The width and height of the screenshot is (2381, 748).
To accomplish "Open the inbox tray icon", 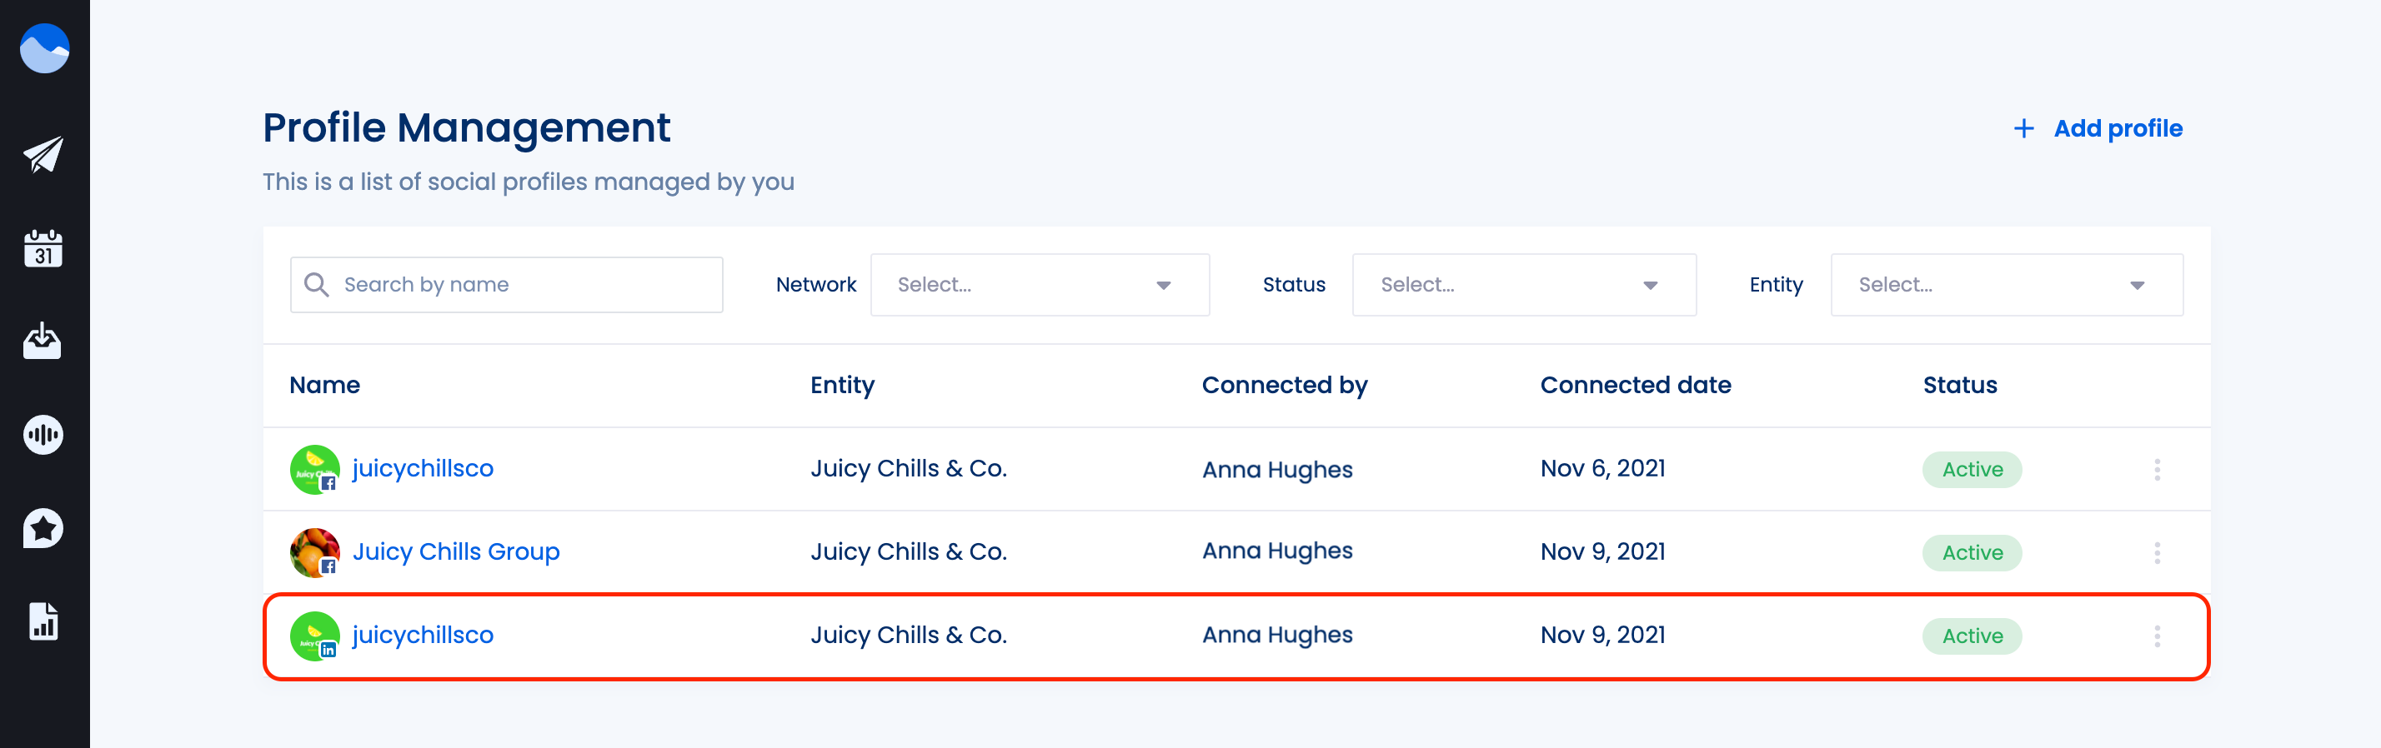I will 43,341.
